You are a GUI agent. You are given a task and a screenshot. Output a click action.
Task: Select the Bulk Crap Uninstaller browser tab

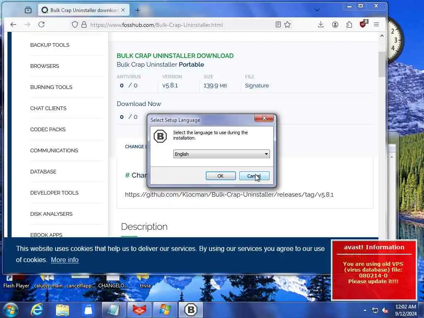coord(84,10)
